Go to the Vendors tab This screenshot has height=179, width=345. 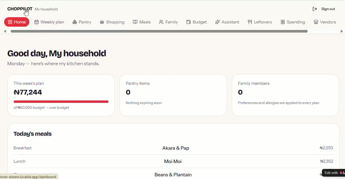(325, 22)
